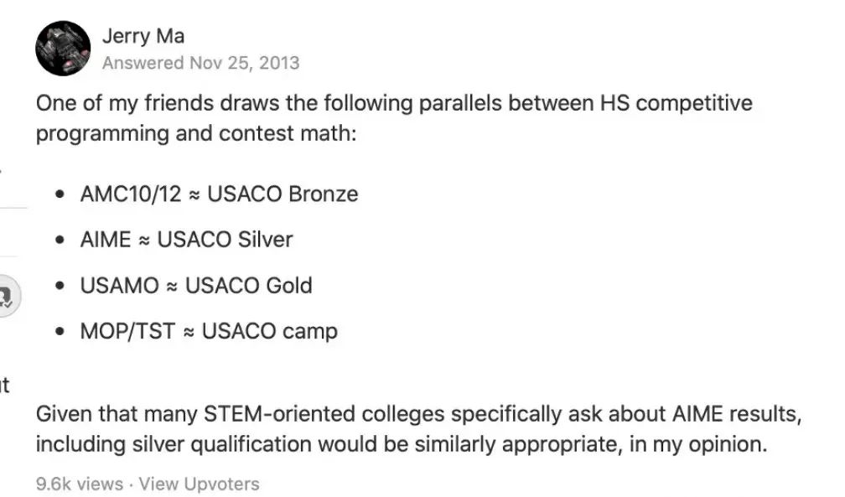Click the word Bronze in first bullet
Viewport: 845px width, 497px height.
[324, 194]
